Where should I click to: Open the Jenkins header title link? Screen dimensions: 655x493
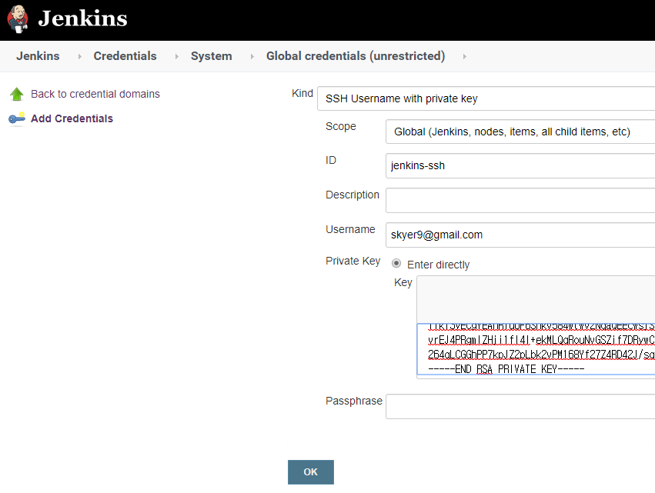(x=82, y=18)
